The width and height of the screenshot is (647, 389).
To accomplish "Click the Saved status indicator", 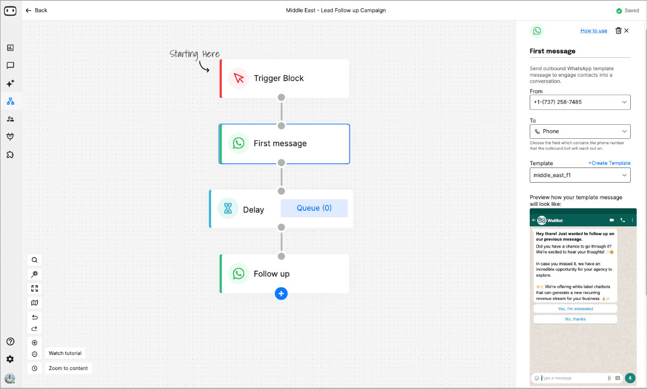I will point(628,11).
